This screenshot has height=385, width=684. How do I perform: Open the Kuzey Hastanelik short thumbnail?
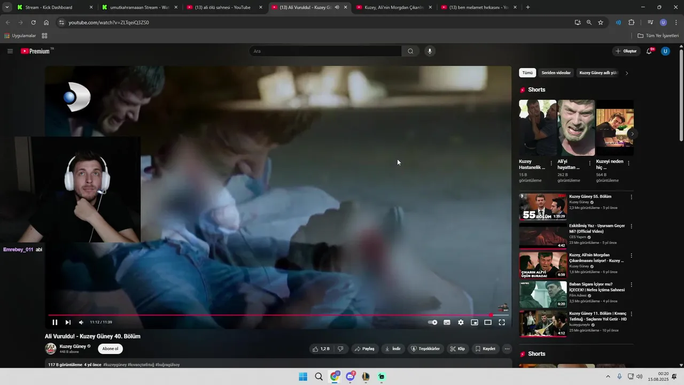coord(538,128)
